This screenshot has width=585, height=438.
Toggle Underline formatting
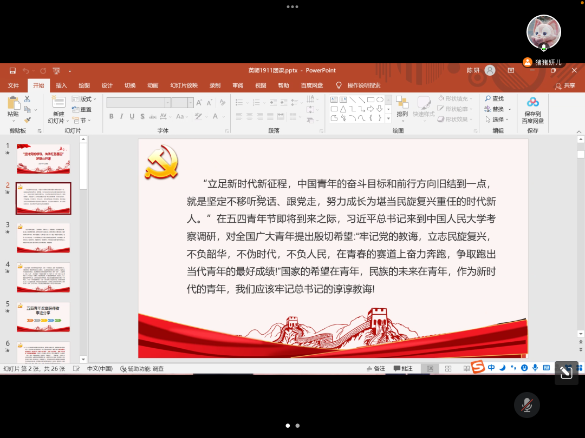pyautogui.click(x=132, y=117)
